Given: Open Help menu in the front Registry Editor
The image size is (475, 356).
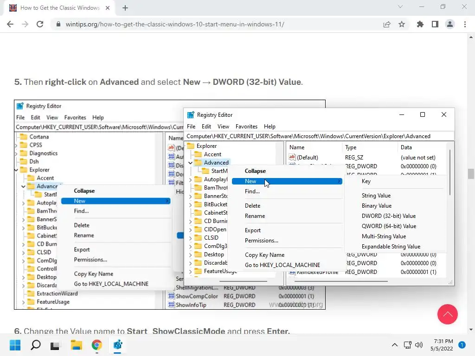Looking at the screenshot, I should [x=270, y=127].
